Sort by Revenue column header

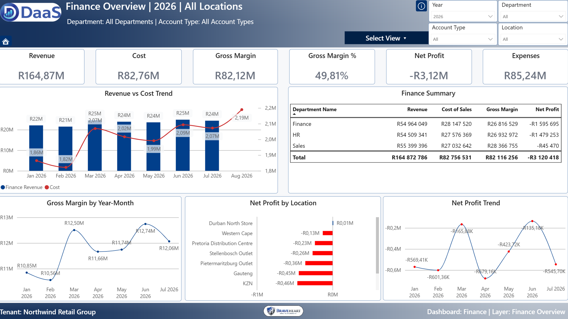(417, 109)
